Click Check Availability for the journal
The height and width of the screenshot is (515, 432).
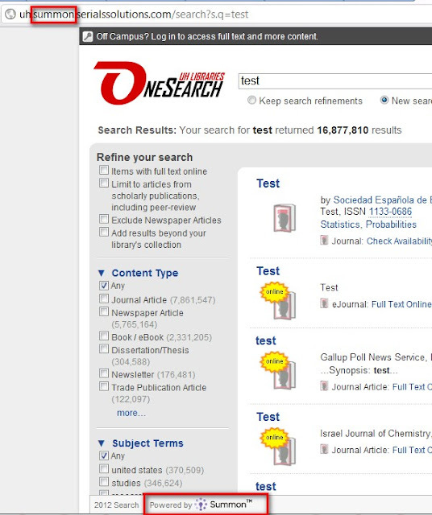[x=399, y=241]
